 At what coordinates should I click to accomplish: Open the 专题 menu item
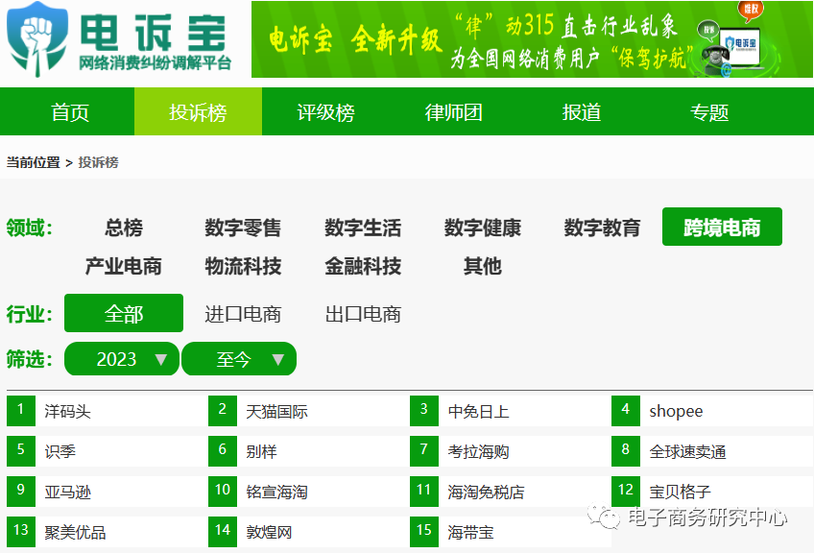click(706, 112)
